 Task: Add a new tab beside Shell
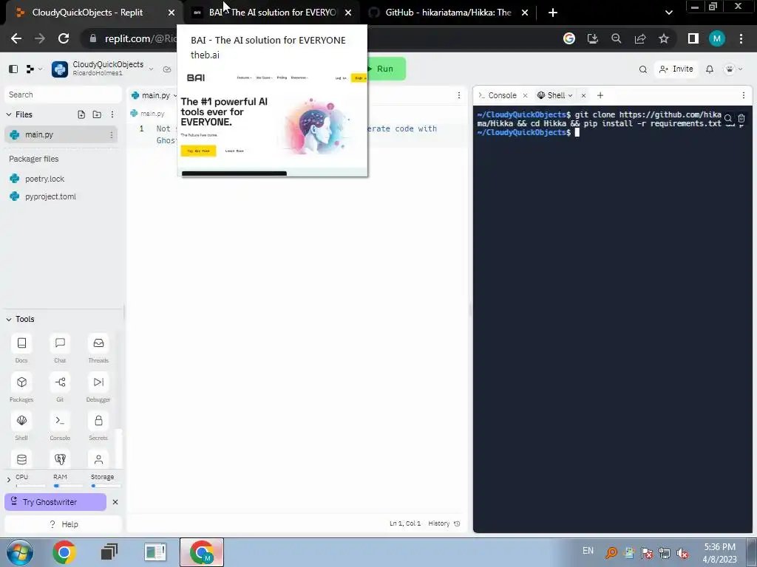[x=600, y=95]
